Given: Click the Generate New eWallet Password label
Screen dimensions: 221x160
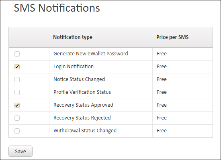Looking at the screenshot, I should [x=91, y=54].
